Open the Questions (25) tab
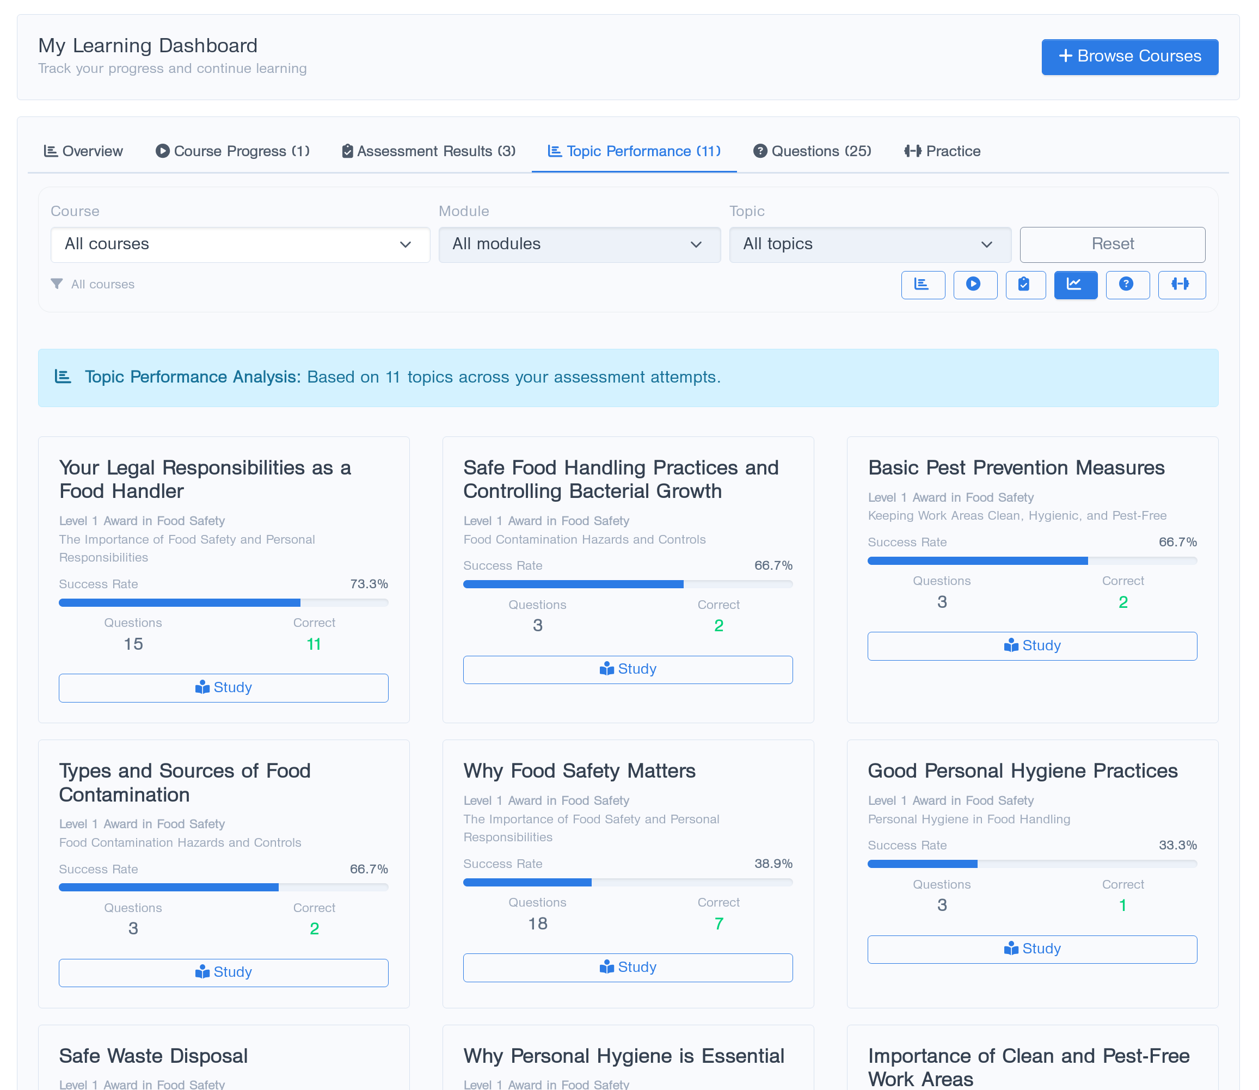The width and height of the screenshot is (1259, 1090). (x=812, y=151)
